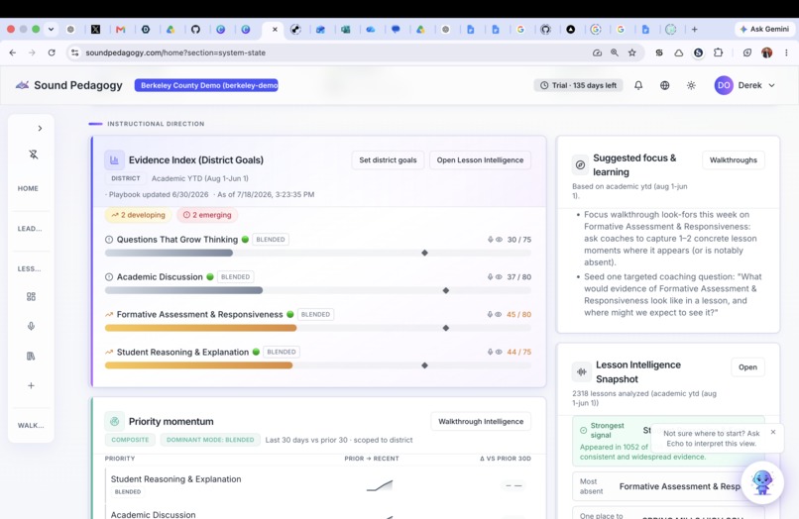The image size is (799, 519).
Task: Click Ask Gemini button
Action: click(x=764, y=29)
